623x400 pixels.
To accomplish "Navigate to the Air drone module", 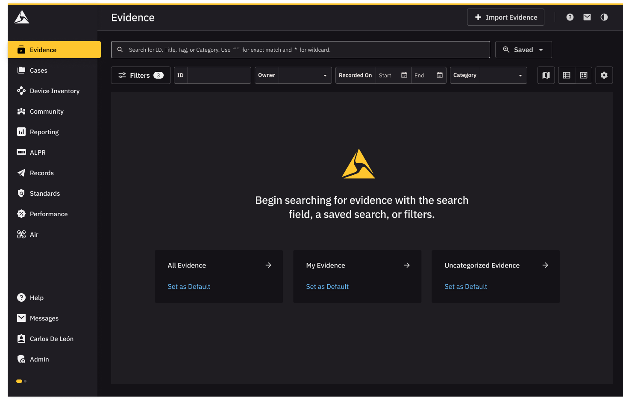I will [34, 234].
